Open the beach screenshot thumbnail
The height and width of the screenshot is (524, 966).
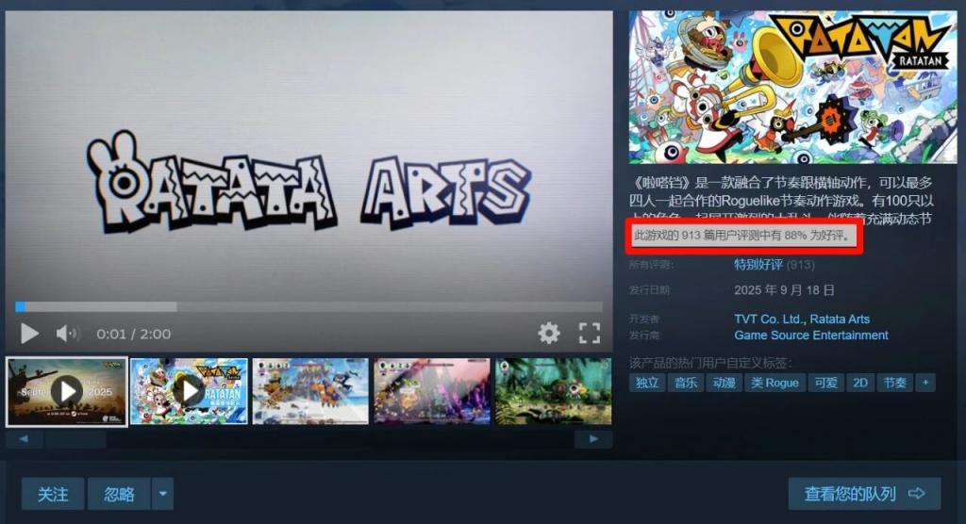tap(310, 392)
